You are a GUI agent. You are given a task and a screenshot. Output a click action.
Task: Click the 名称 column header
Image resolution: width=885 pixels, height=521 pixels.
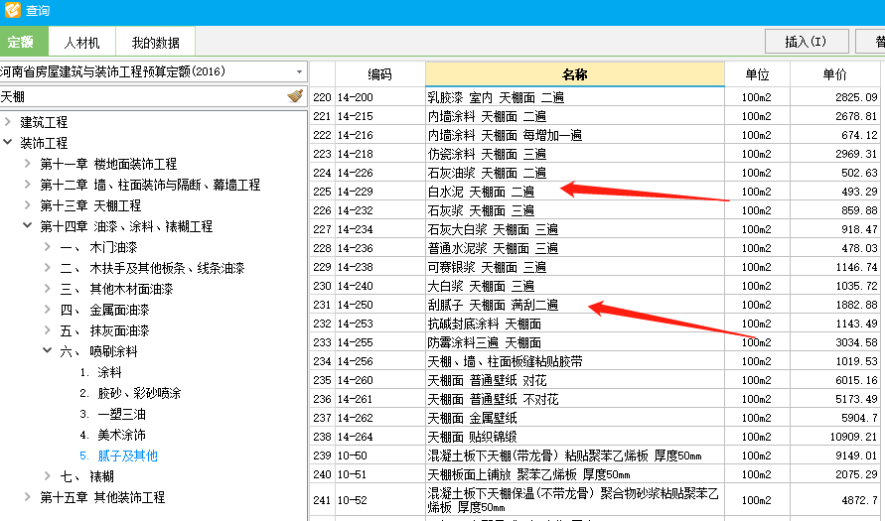tap(574, 73)
